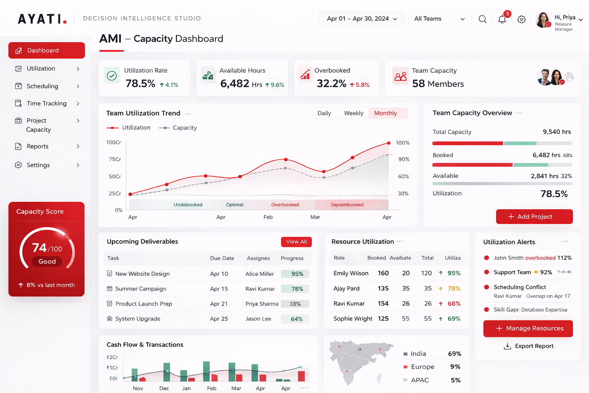Open the settings gear in header

pyautogui.click(x=522, y=19)
